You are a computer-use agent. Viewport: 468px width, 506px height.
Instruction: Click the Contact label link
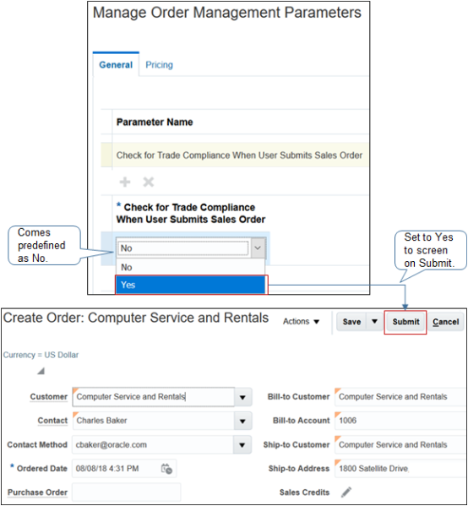52,421
